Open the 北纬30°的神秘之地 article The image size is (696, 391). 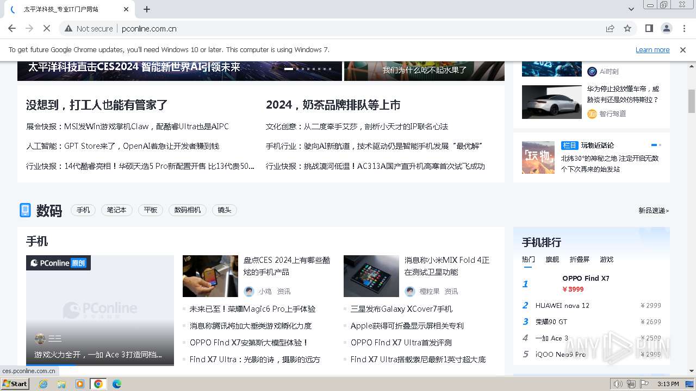pyautogui.click(x=610, y=163)
